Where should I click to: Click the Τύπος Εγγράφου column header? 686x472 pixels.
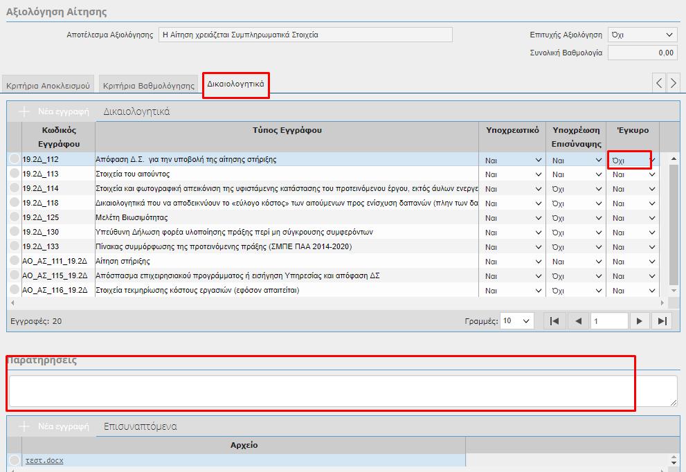[x=287, y=137]
